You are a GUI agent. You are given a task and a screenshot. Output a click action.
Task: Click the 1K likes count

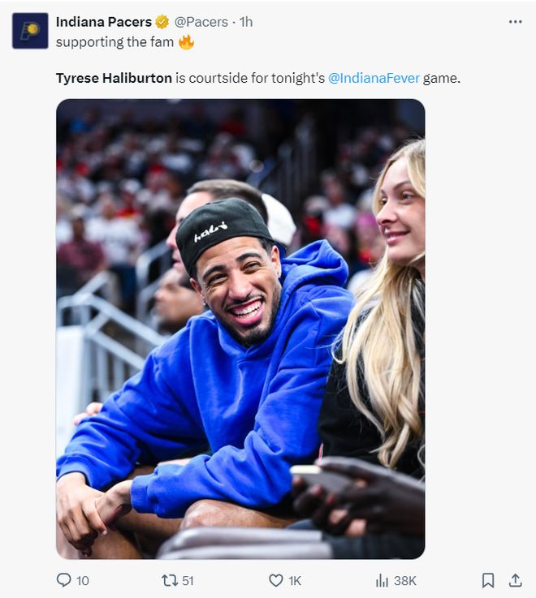pos(295,581)
